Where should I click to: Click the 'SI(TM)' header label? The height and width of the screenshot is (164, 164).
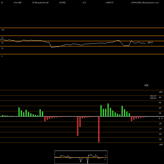pos(62,3)
